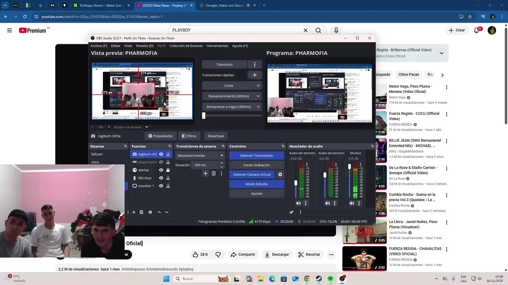
Task: Hide the Mic/Aux source
Action: click(161, 178)
